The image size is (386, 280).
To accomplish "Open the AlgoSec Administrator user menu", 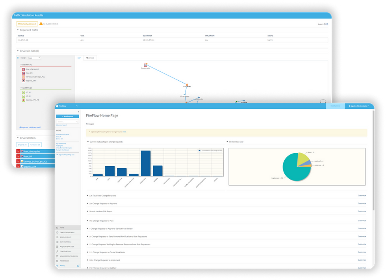I will click(359, 106).
